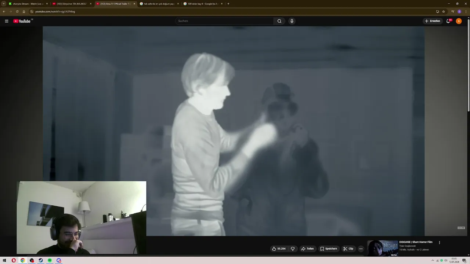Image resolution: width=470 pixels, height=264 pixels.
Task: Open the purple chat app in taskbar
Action: point(59,260)
